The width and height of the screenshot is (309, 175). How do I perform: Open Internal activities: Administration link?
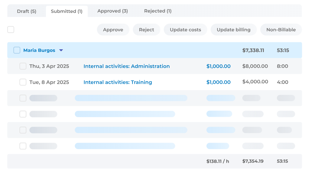click(x=127, y=66)
